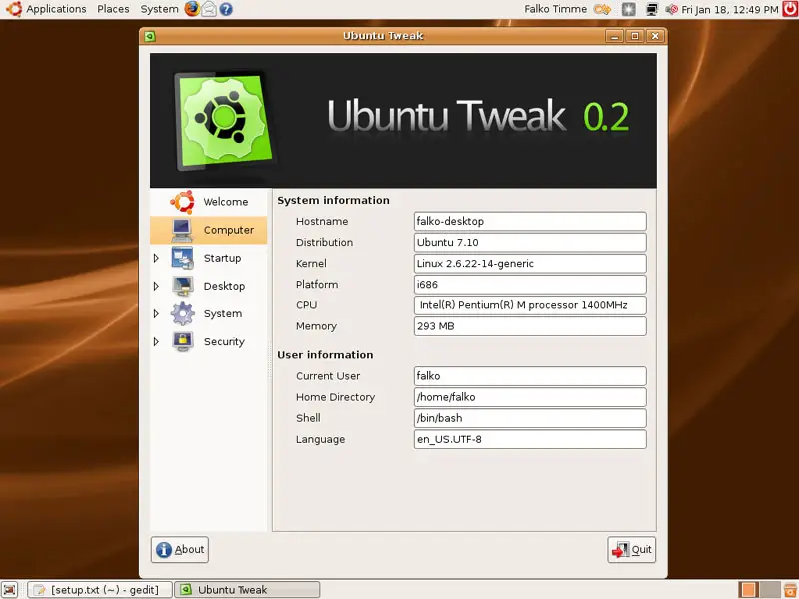Image resolution: width=799 pixels, height=599 pixels.
Task: Click the date and time clock
Action: pos(730,9)
